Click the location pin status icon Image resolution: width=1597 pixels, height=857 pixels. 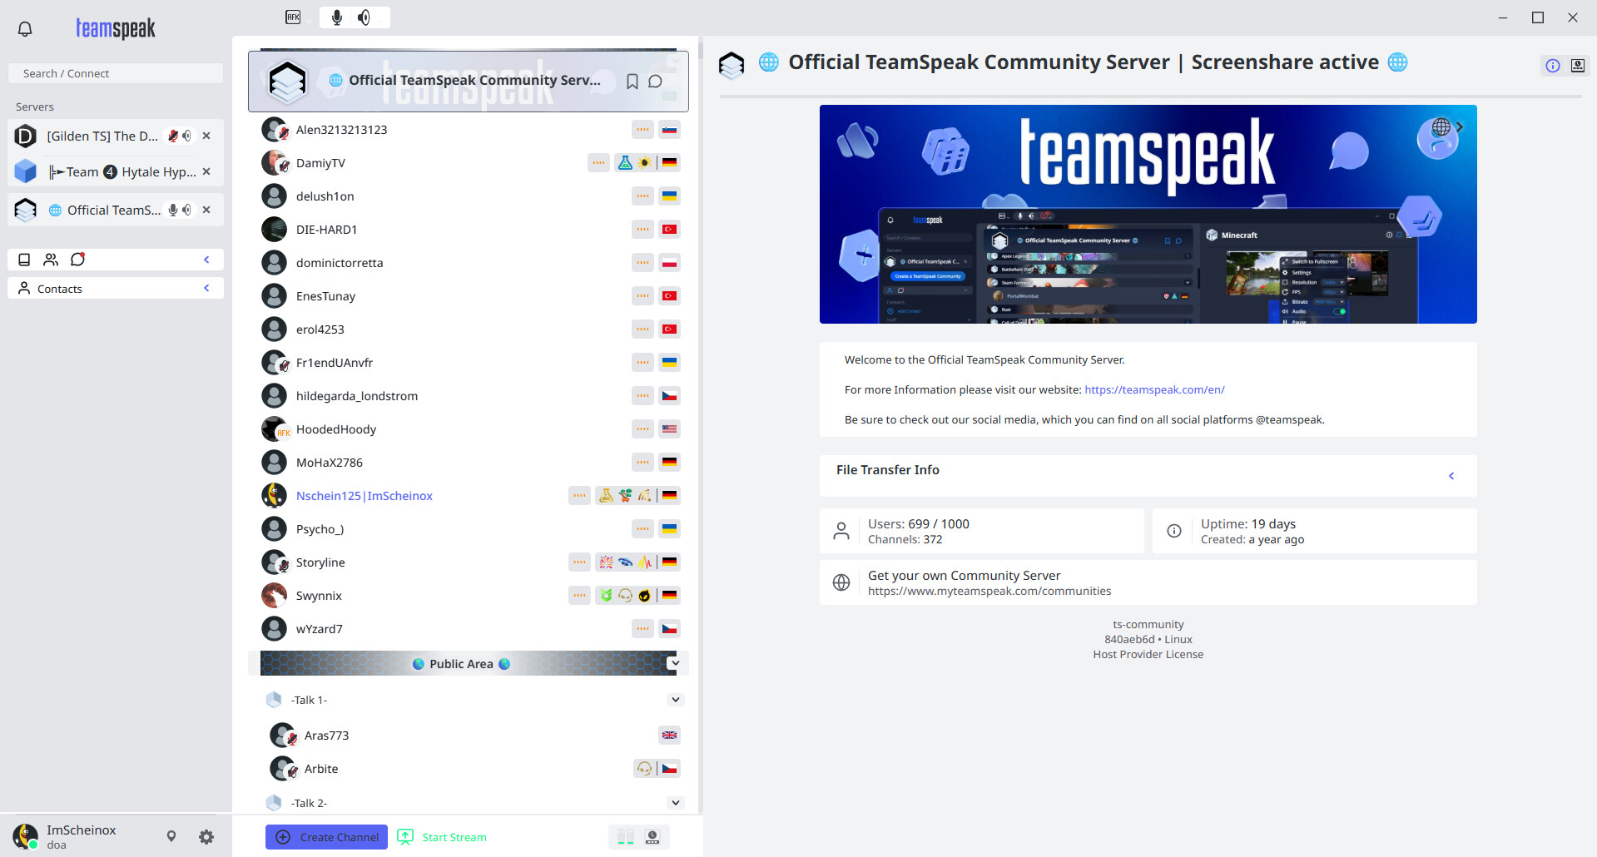[x=171, y=836]
